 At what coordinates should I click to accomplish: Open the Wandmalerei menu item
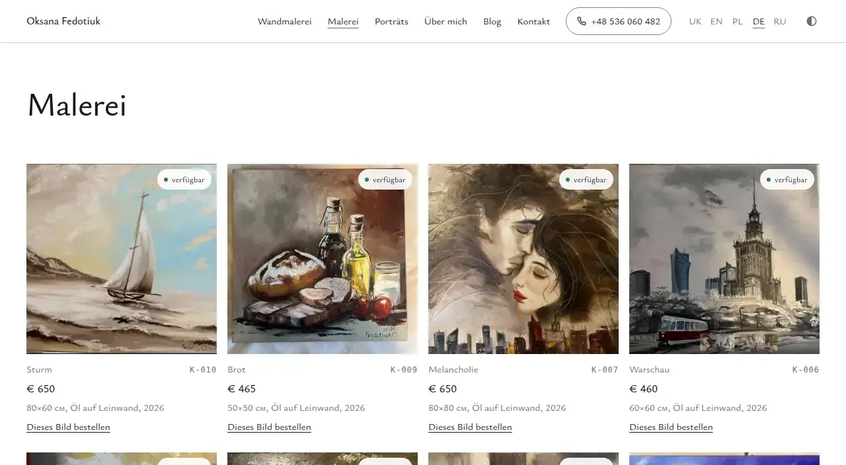tap(284, 21)
